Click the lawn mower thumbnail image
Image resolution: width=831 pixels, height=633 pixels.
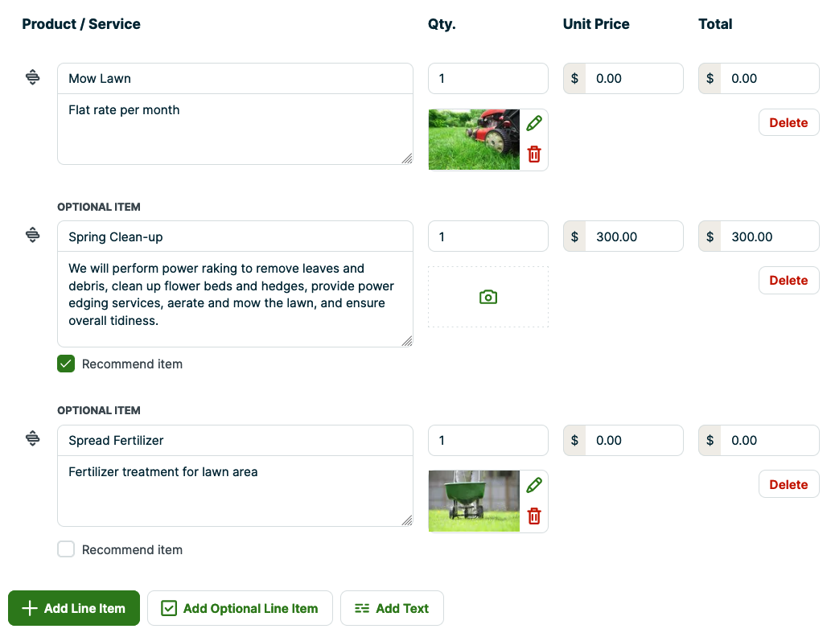point(474,139)
